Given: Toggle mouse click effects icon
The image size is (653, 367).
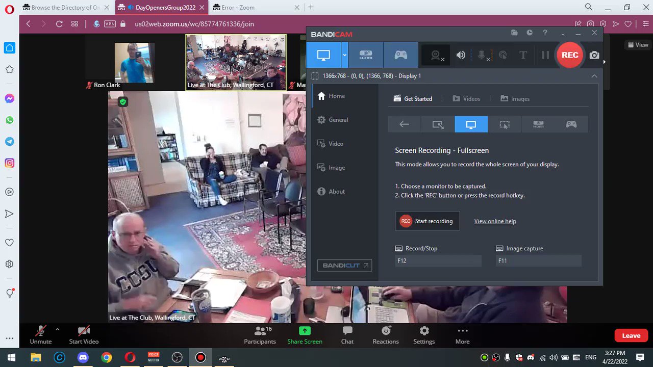Looking at the screenshot, I should [503, 55].
